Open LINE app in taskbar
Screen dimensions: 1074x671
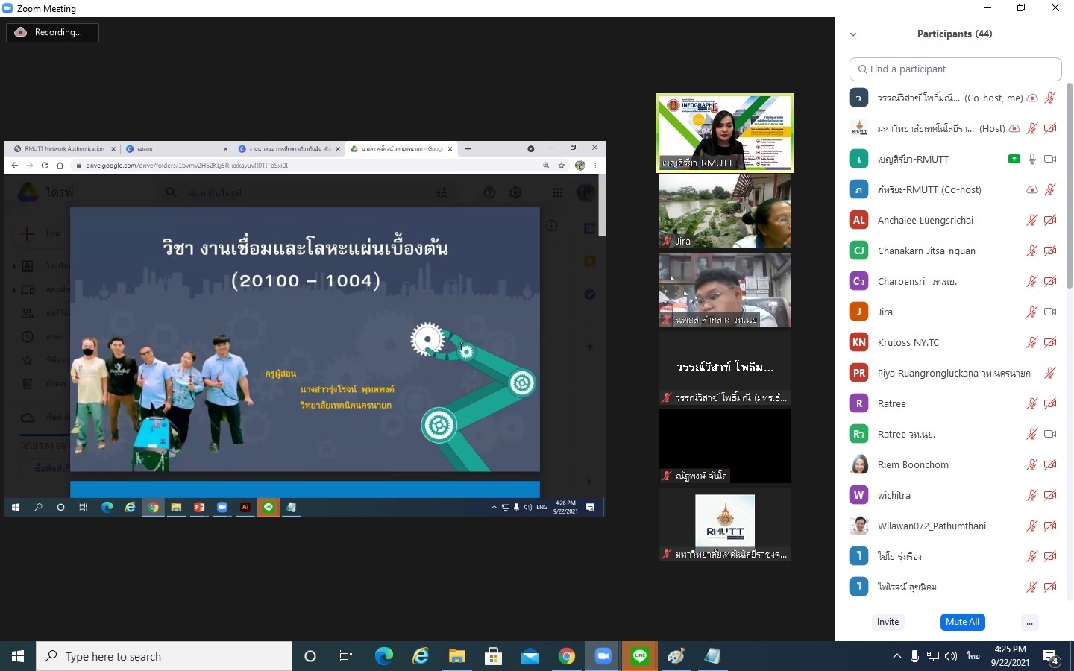coord(640,656)
